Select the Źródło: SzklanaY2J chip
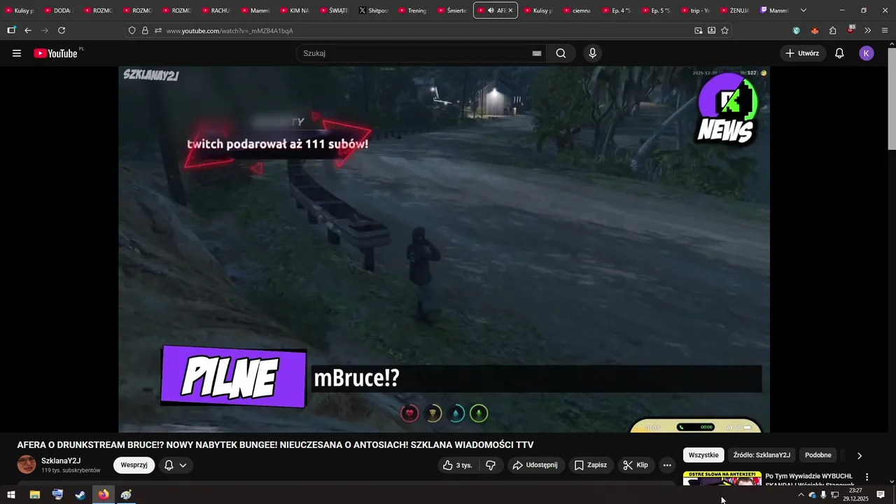 pos(762,455)
